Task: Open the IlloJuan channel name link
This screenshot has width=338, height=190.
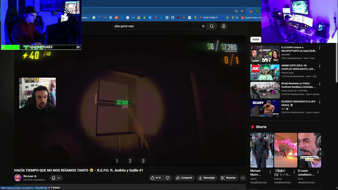Action: (28, 176)
